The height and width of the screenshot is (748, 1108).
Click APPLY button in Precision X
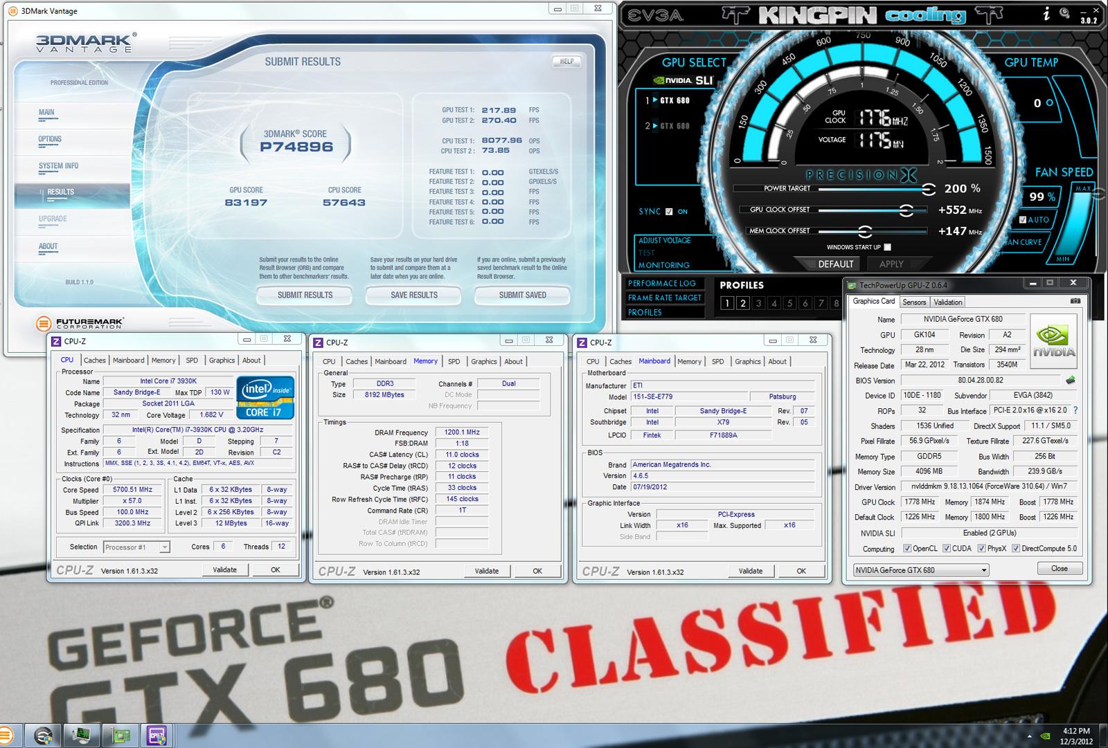[x=891, y=264]
